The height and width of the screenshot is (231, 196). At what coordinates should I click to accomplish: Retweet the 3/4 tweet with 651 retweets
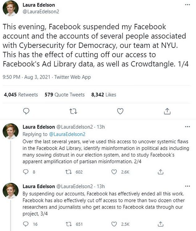pos(70,224)
